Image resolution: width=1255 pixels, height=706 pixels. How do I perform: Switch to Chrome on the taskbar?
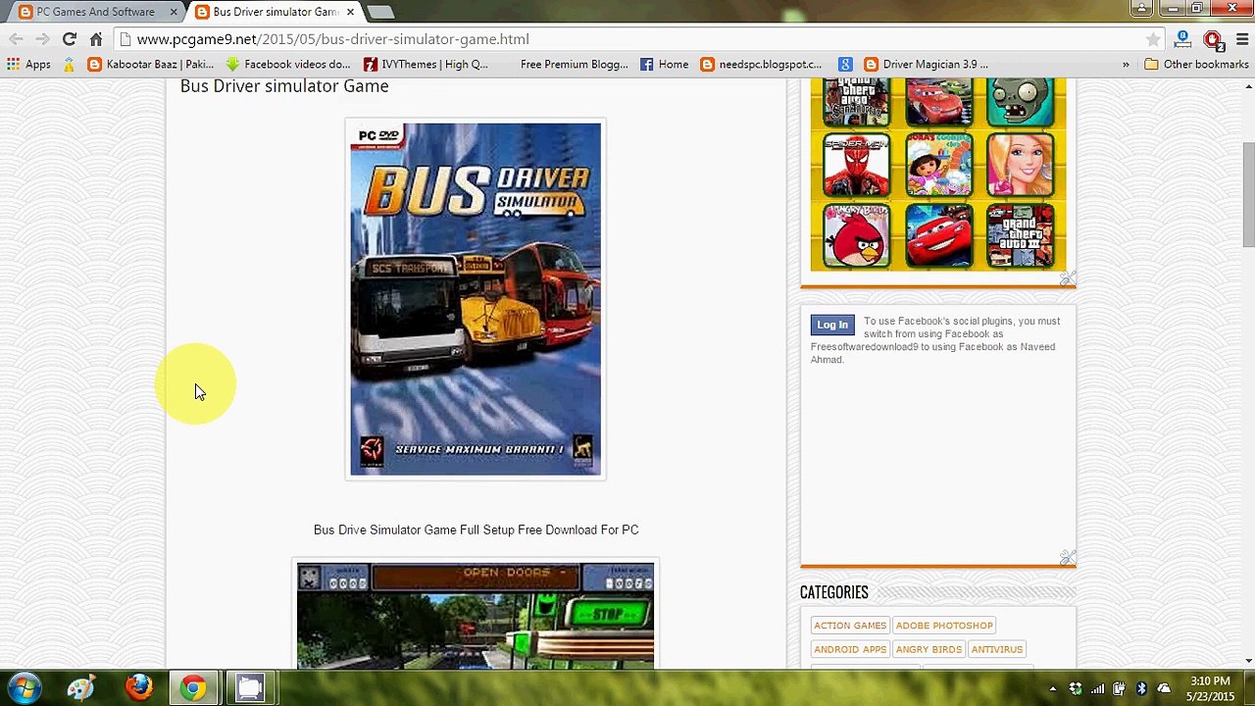coord(193,688)
